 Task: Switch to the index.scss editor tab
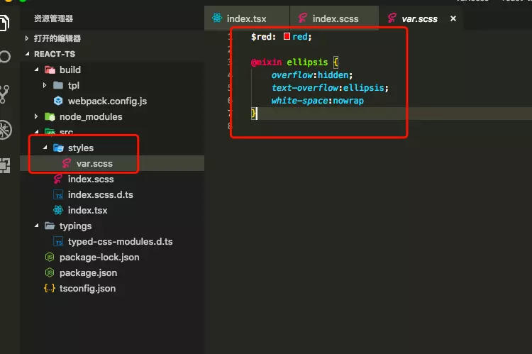pyautogui.click(x=335, y=18)
